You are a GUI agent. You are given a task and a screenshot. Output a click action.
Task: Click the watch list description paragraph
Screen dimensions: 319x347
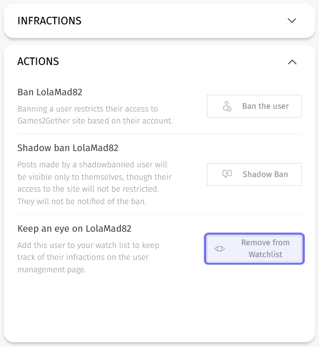[88, 257]
